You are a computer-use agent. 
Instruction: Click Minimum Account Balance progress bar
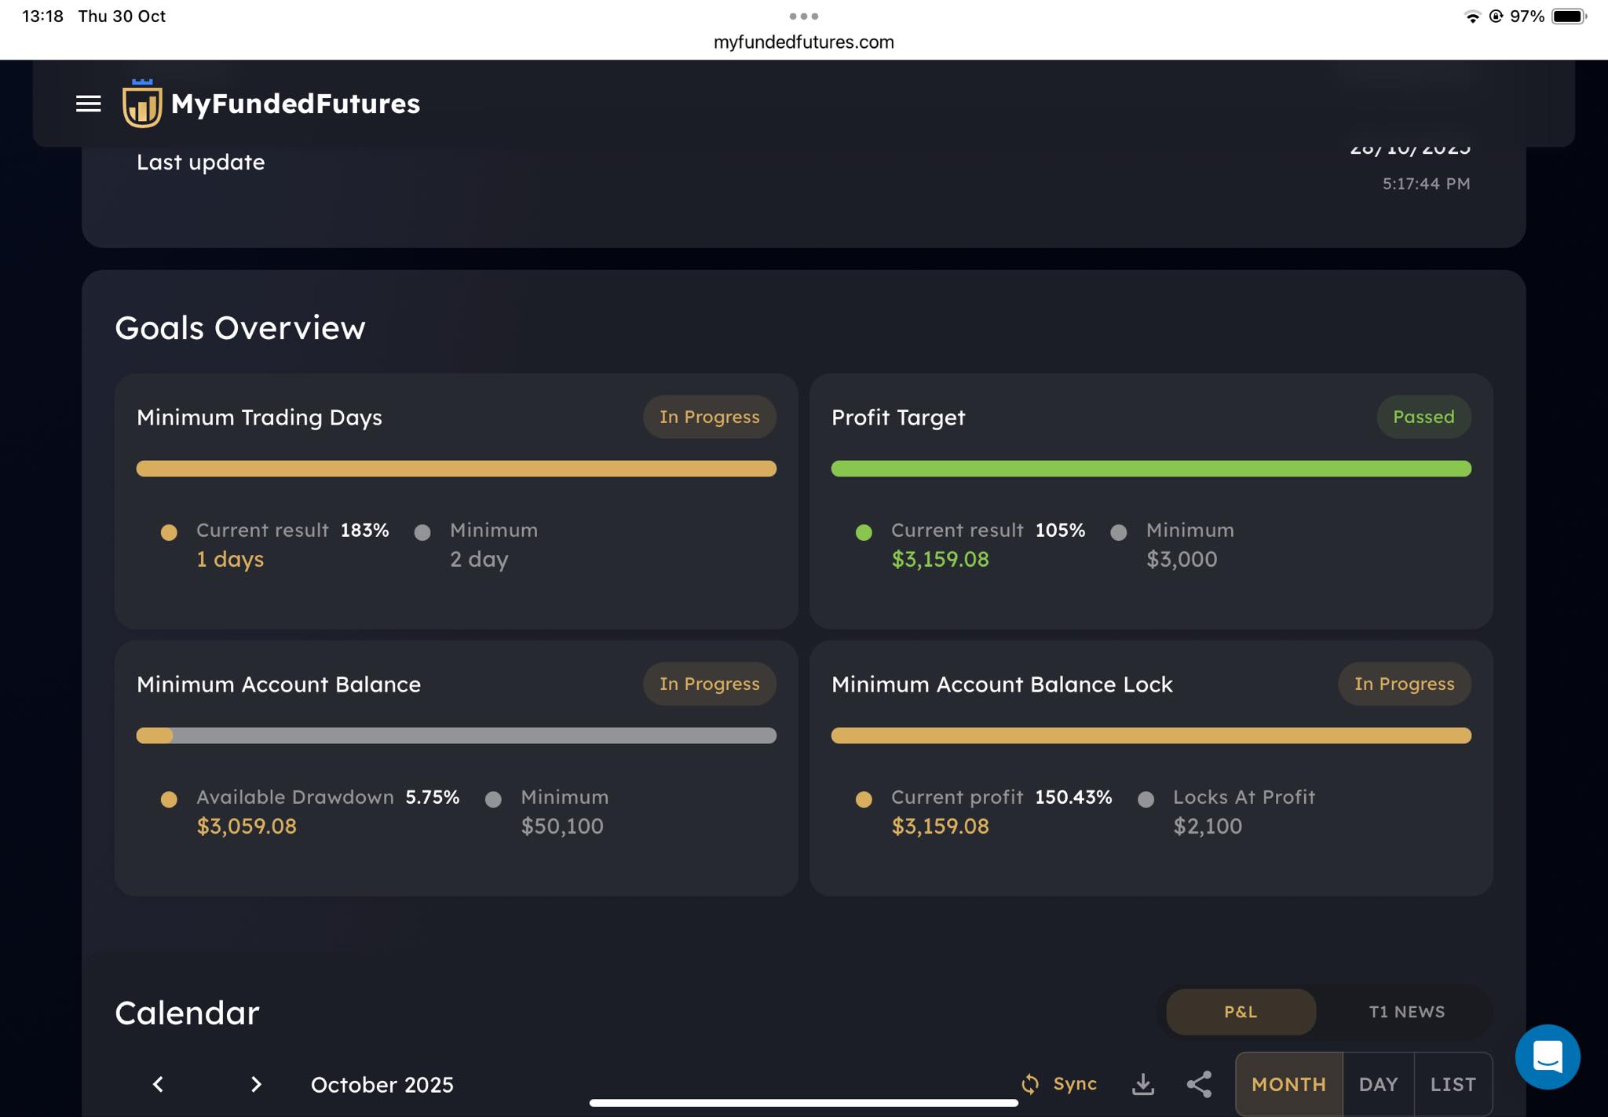pyautogui.click(x=456, y=736)
